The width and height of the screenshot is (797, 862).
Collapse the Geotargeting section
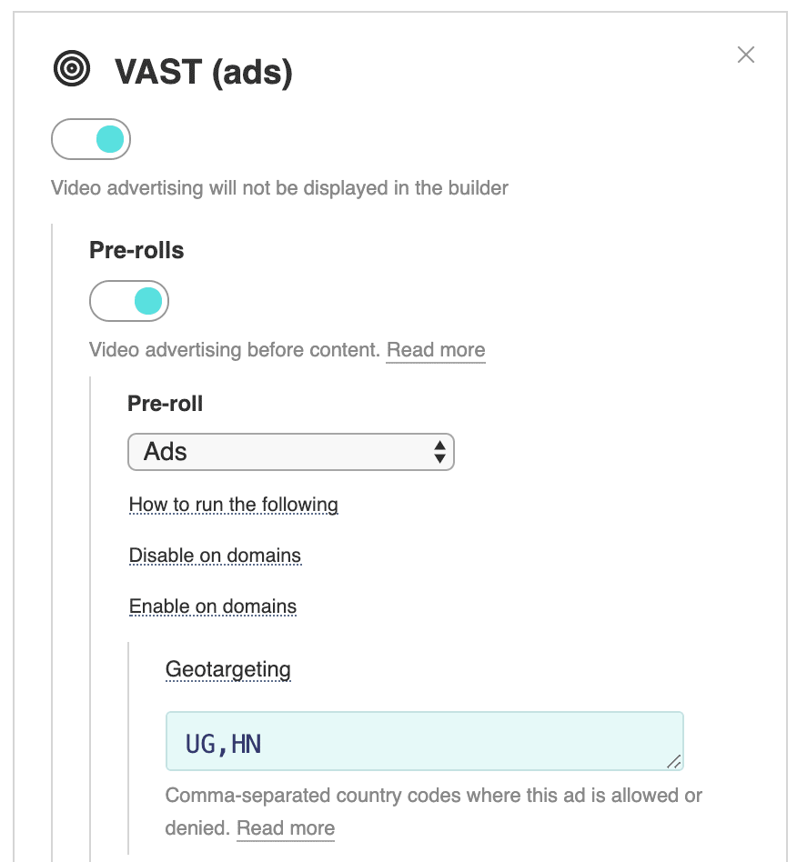coord(227,669)
